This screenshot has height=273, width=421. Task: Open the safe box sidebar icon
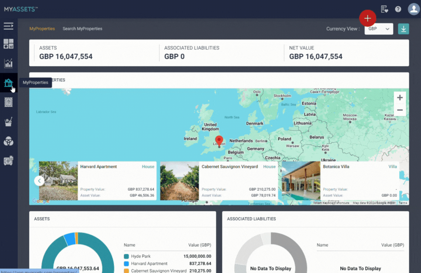[x=8, y=160]
